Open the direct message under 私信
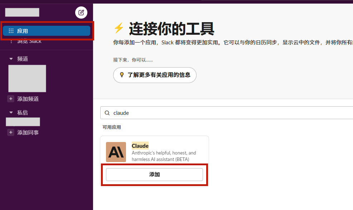 23,122
